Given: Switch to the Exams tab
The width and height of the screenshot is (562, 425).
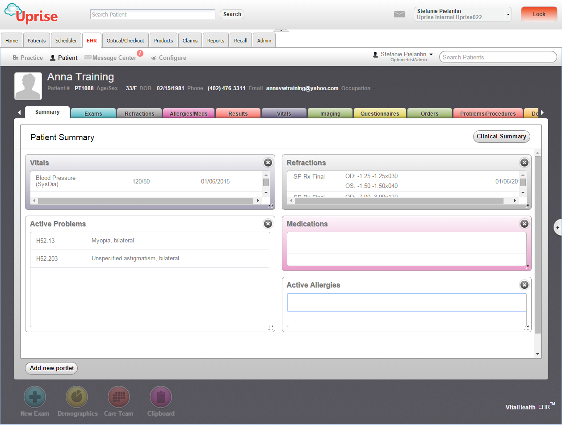Looking at the screenshot, I should [93, 113].
